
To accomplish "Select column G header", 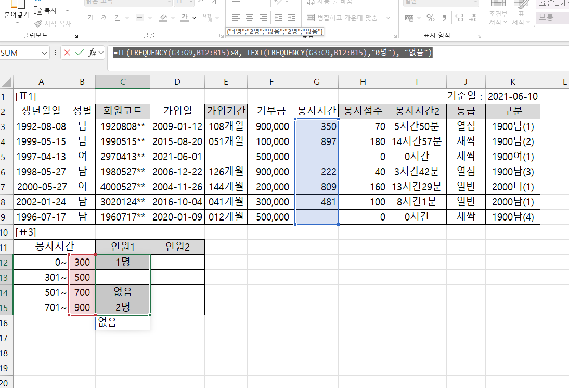I will [316, 82].
